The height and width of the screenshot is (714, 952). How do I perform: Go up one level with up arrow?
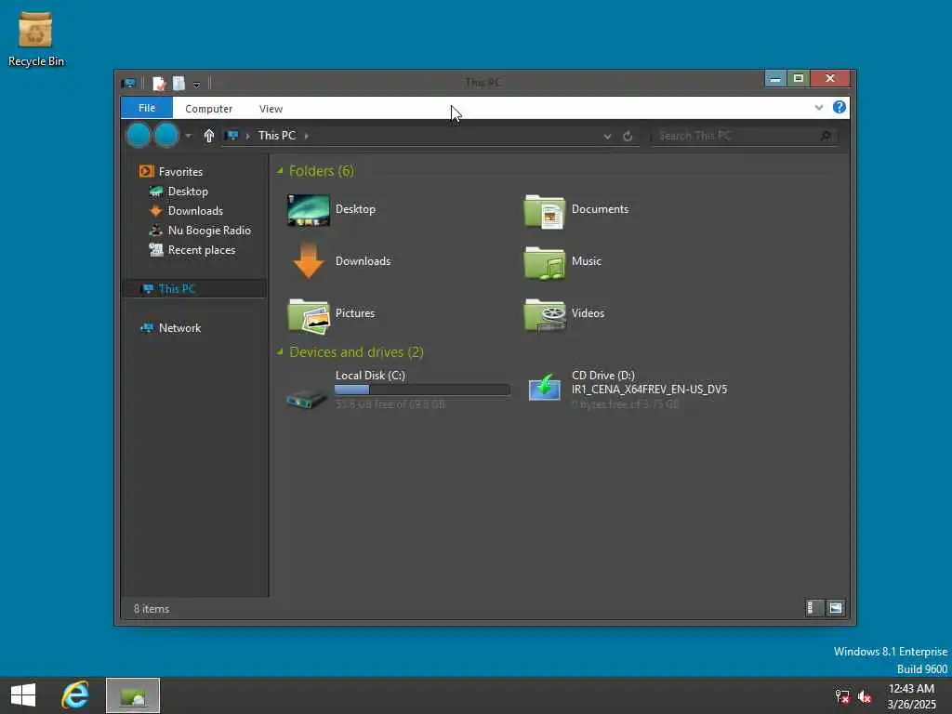[x=209, y=136]
